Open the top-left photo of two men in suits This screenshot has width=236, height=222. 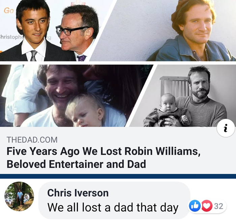click(47, 30)
